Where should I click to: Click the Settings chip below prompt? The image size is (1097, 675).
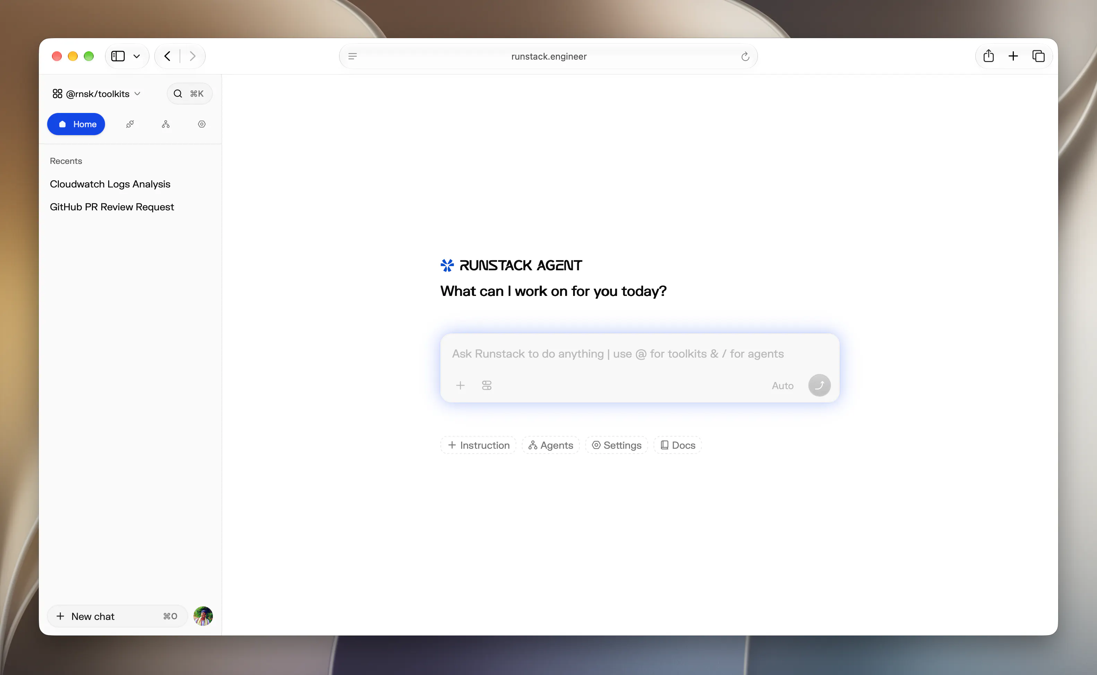pyautogui.click(x=616, y=445)
